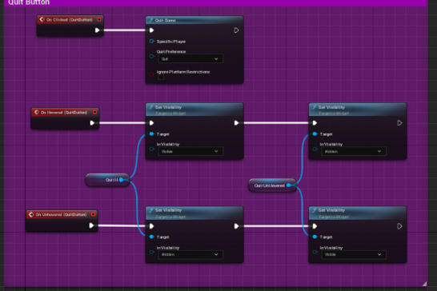Open Visible dropdown on Set Visibility wired to On Hovered
The image size is (437, 291).
(190, 151)
